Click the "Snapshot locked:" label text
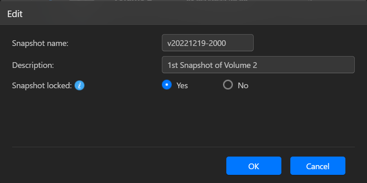Screen dimensions: 367x183 (x=42, y=85)
